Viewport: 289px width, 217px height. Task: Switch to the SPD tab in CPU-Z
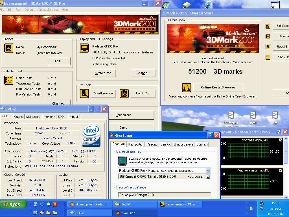click(x=61, y=117)
